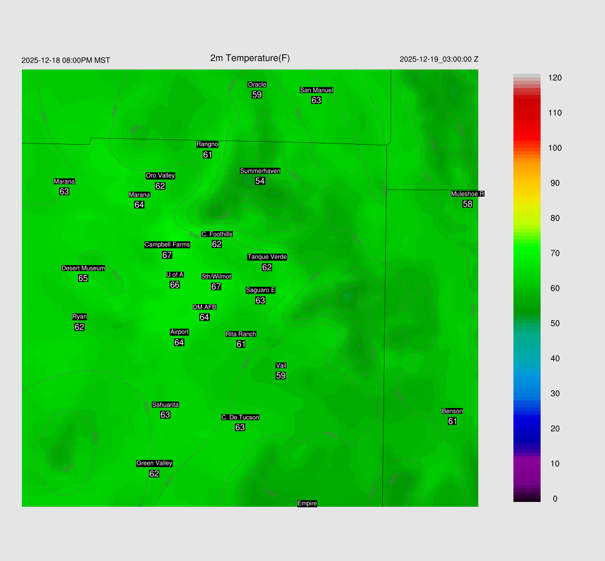Choose the Rita Ranch station label
Viewport: 605px width, 561px height.
coord(241,334)
